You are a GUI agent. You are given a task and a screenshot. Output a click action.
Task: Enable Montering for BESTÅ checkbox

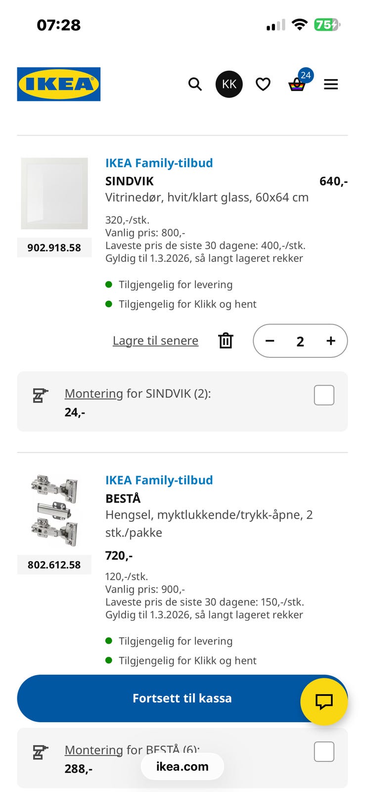[x=324, y=751]
